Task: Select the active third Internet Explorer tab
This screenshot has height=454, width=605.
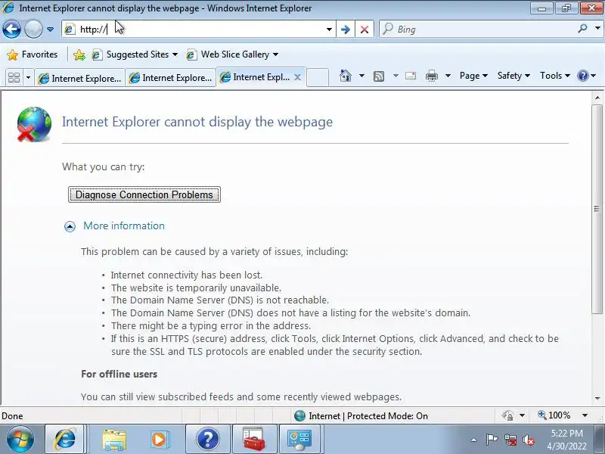Action: point(255,77)
